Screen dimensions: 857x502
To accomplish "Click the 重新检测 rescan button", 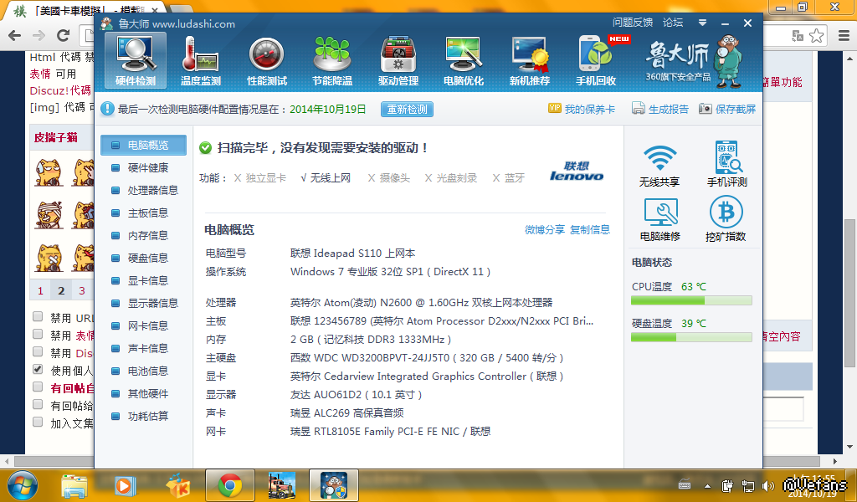I will (408, 109).
